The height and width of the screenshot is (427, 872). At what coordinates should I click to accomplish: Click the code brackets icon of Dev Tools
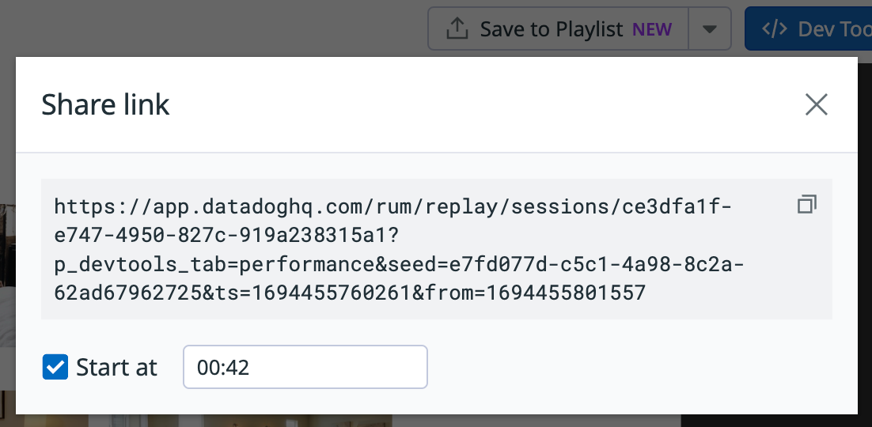click(x=774, y=29)
